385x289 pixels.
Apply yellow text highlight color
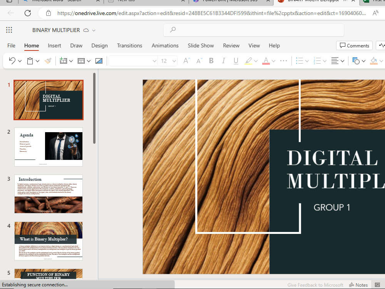(248, 61)
